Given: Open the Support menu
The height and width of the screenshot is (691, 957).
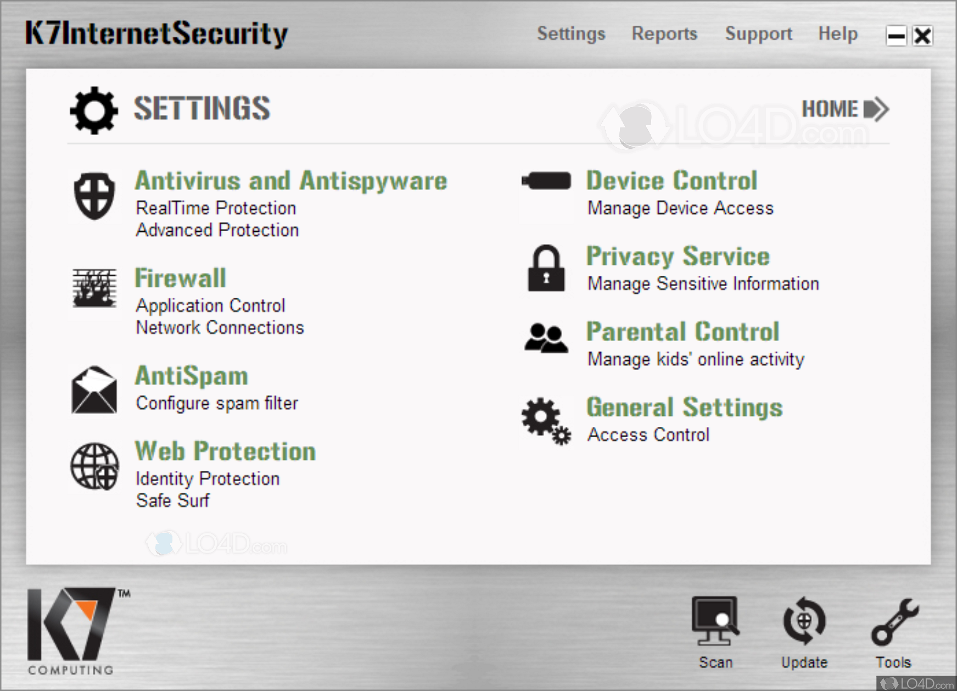Looking at the screenshot, I should click(758, 34).
